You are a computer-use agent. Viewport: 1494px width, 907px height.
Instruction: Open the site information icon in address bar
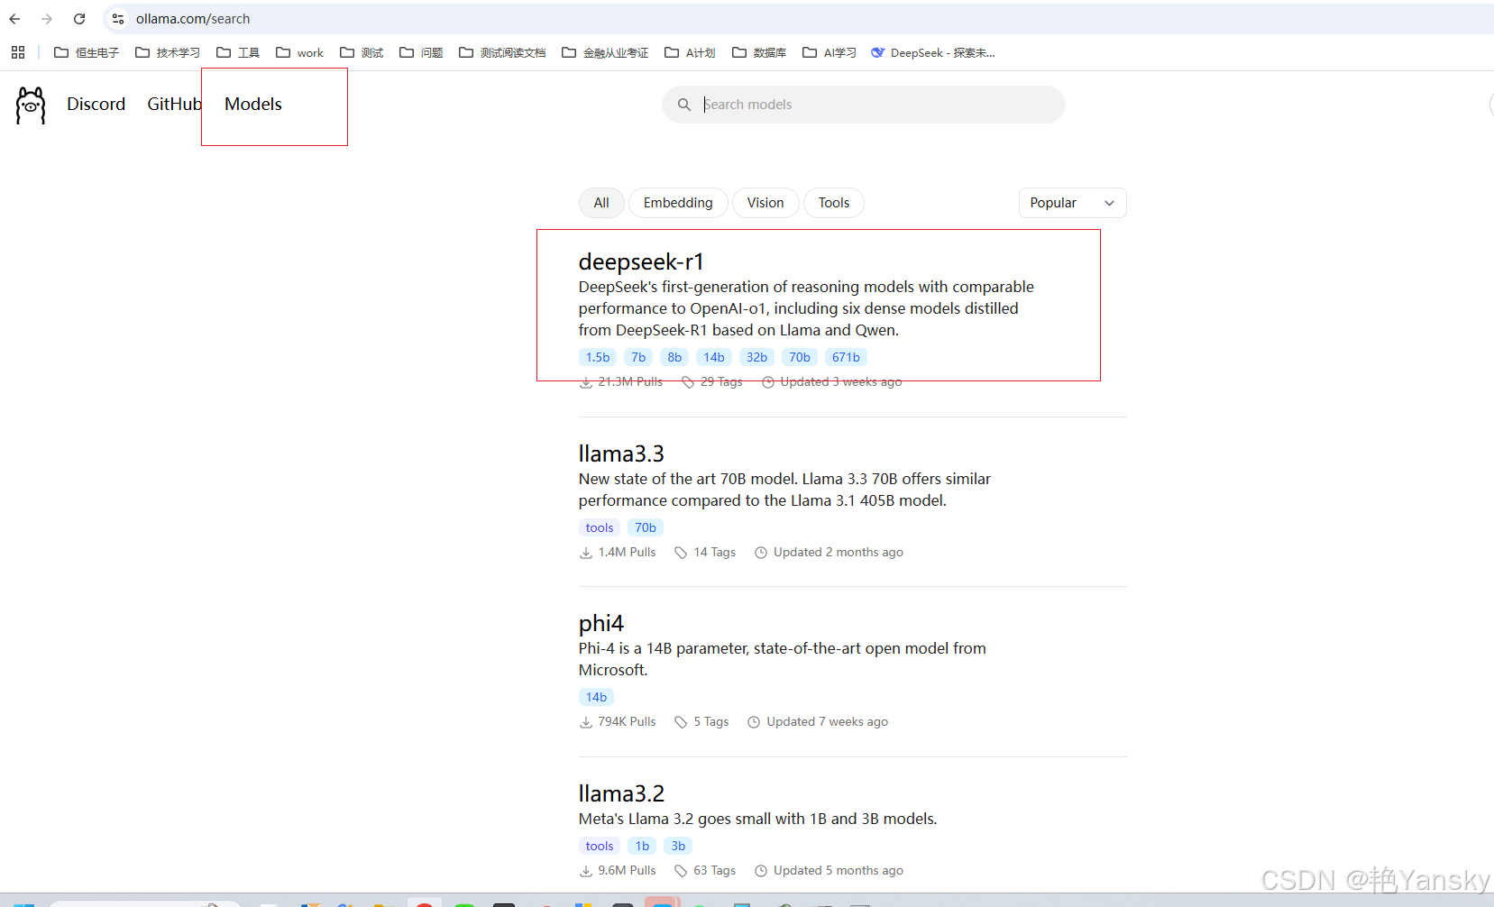click(x=118, y=19)
